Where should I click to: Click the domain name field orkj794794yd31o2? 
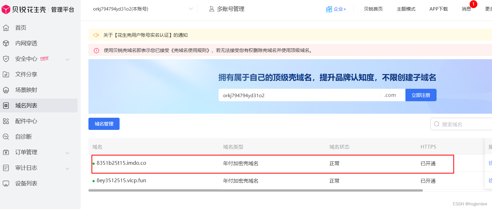pyautogui.click(x=299, y=95)
